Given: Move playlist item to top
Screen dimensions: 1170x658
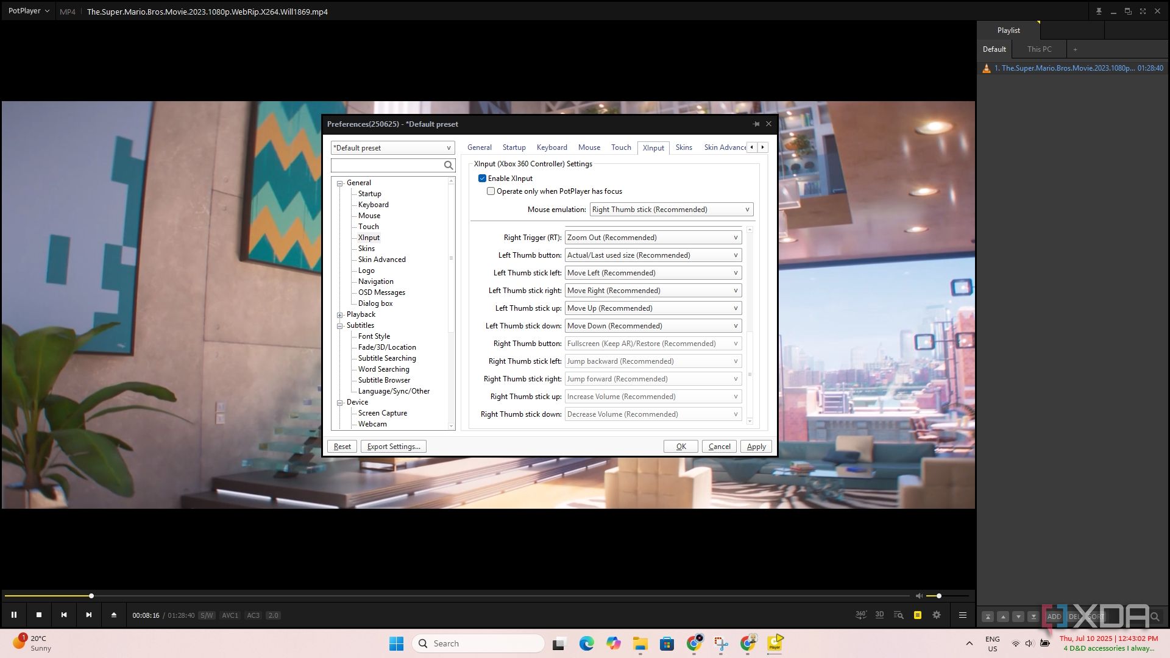Looking at the screenshot, I should tap(988, 617).
